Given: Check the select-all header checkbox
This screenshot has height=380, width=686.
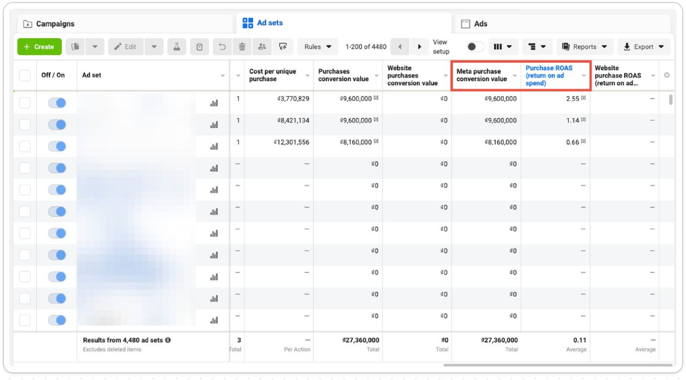Looking at the screenshot, I should click(x=25, y=75).
